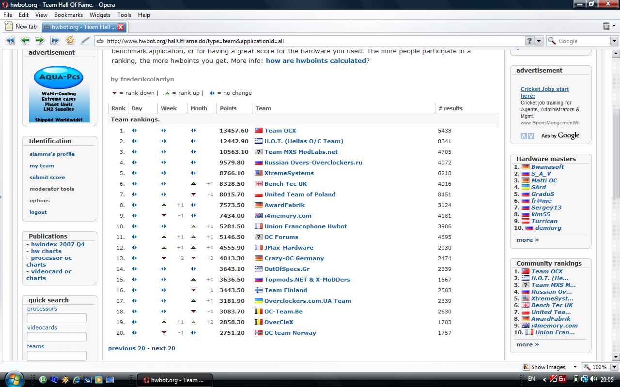Viewport: 620px width, 387px height.
Task: Click the 'submit score' link
Action: pyautogui.click(x=47, y=177)
